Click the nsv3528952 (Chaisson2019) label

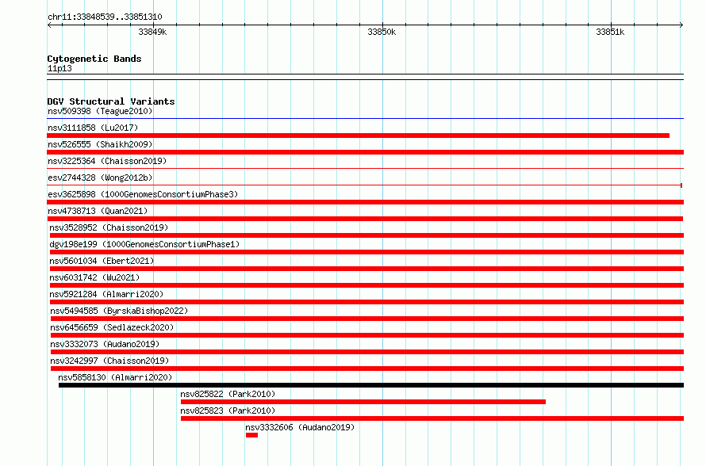point(109,227)
